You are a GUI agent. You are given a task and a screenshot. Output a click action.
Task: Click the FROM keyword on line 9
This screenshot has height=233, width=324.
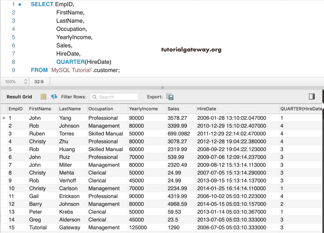39,70
